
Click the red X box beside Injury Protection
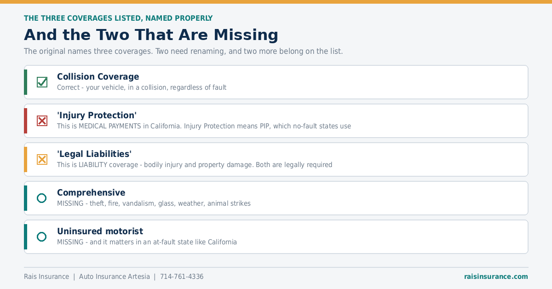click(42, 121)
